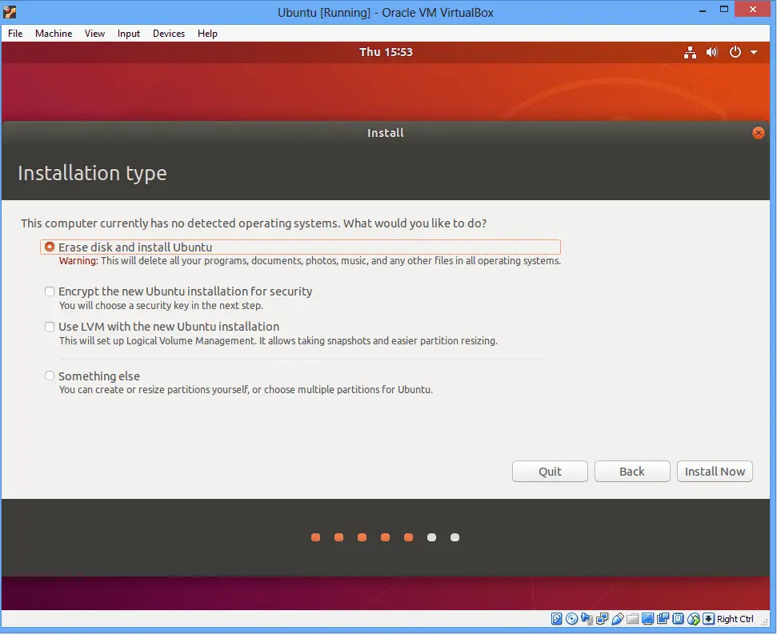This screenshot has height=635, width=777.
Task: Click VirtualBox window title bar icon
Action: [x=10, y=12]
